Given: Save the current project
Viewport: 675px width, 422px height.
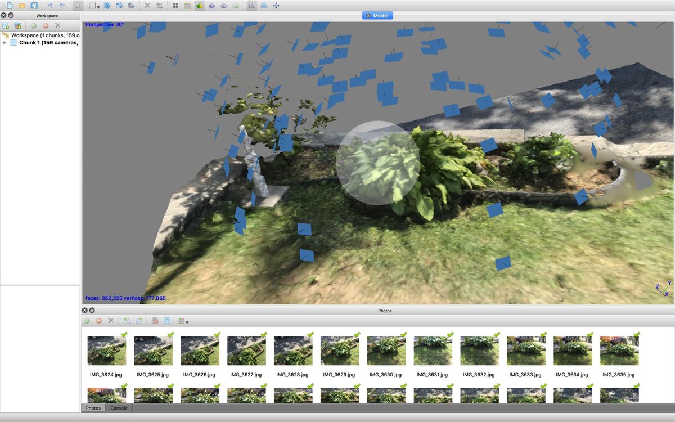Looking at the screenshot, I should pos(34,5).
